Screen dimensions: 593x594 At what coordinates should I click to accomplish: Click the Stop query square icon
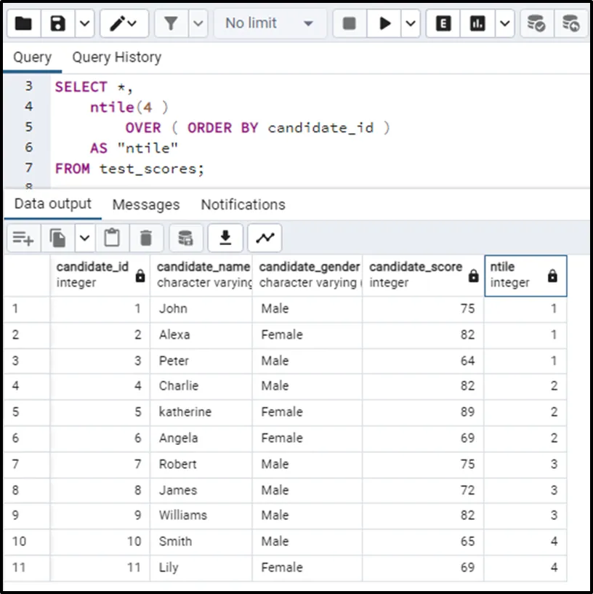tap(350, 24)
